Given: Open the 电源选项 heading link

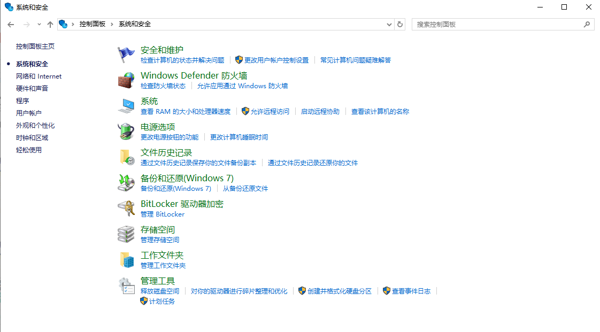Looking at the screenshot, I should 158,127.
